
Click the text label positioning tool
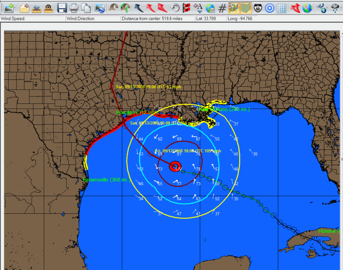[199, 8]
